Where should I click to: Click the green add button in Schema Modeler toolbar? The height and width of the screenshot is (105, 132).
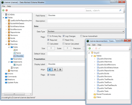(x=3, y=10)
